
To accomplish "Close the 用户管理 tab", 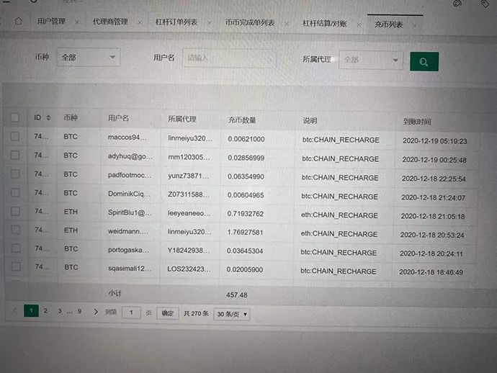I will pyautogui.click(x=78, y=22).
